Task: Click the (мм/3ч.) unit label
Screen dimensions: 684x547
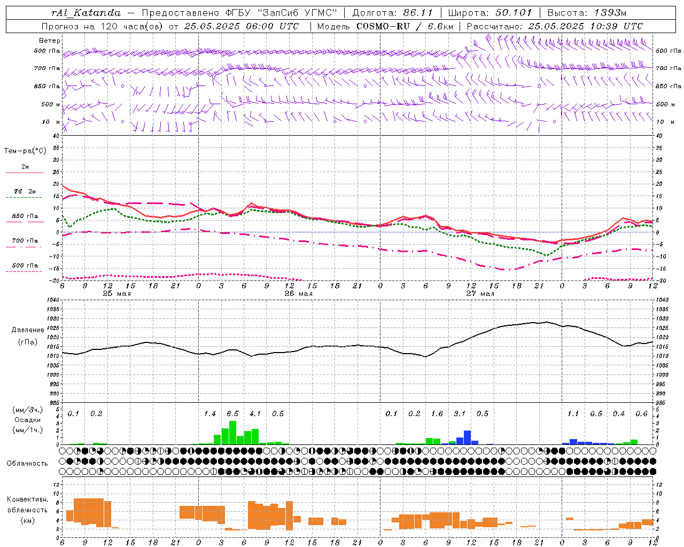Action: (28, 410)
